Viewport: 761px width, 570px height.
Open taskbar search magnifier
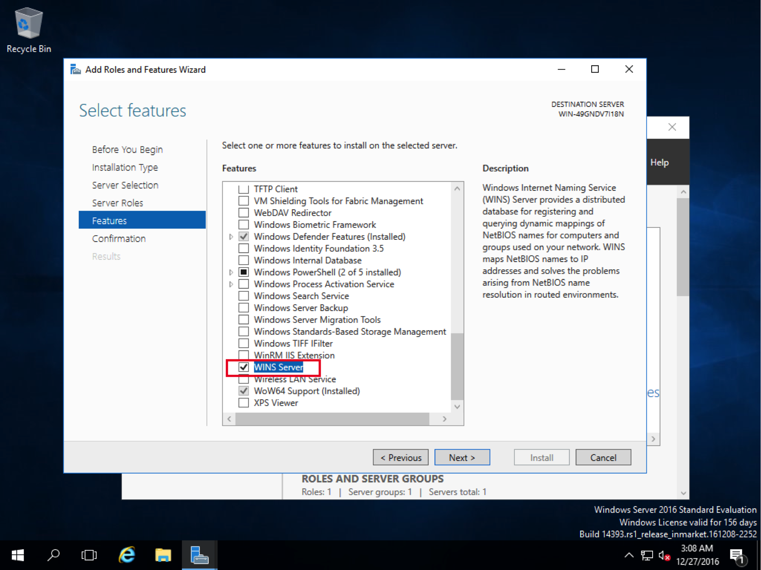(53, 555)
